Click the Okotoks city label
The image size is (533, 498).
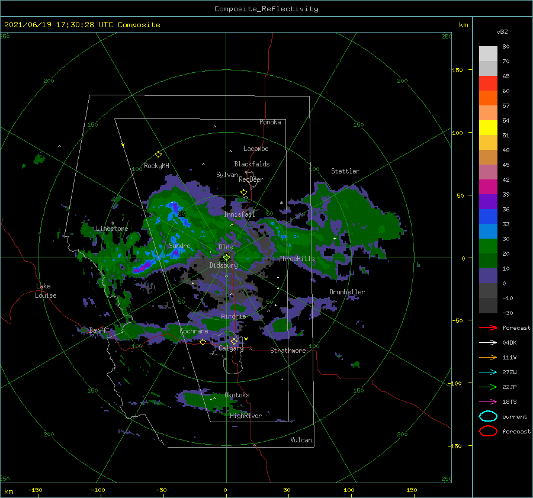237,395
